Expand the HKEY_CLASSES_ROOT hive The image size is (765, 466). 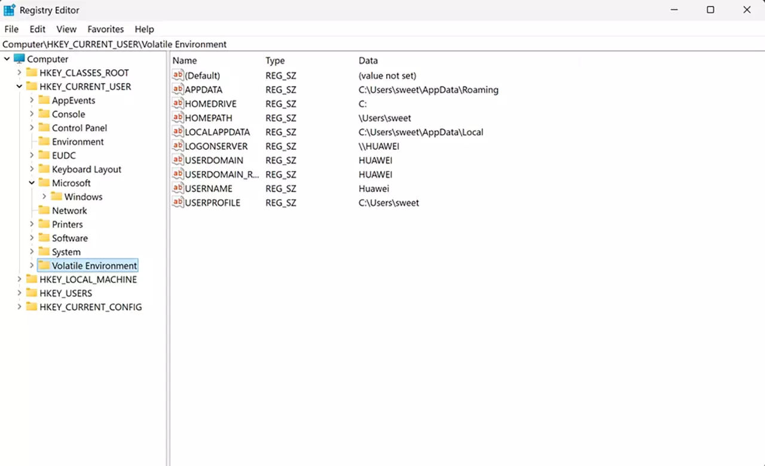tap(19, 73)
